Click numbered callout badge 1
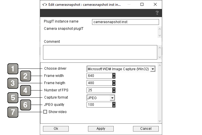Screen dimensions: 202x135 click(x=13, y=69)
